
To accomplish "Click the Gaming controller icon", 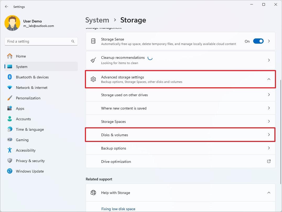I will point(10,140).
